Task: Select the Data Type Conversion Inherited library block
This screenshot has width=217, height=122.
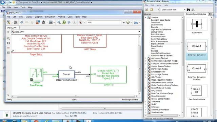Action: click(197, 68)
